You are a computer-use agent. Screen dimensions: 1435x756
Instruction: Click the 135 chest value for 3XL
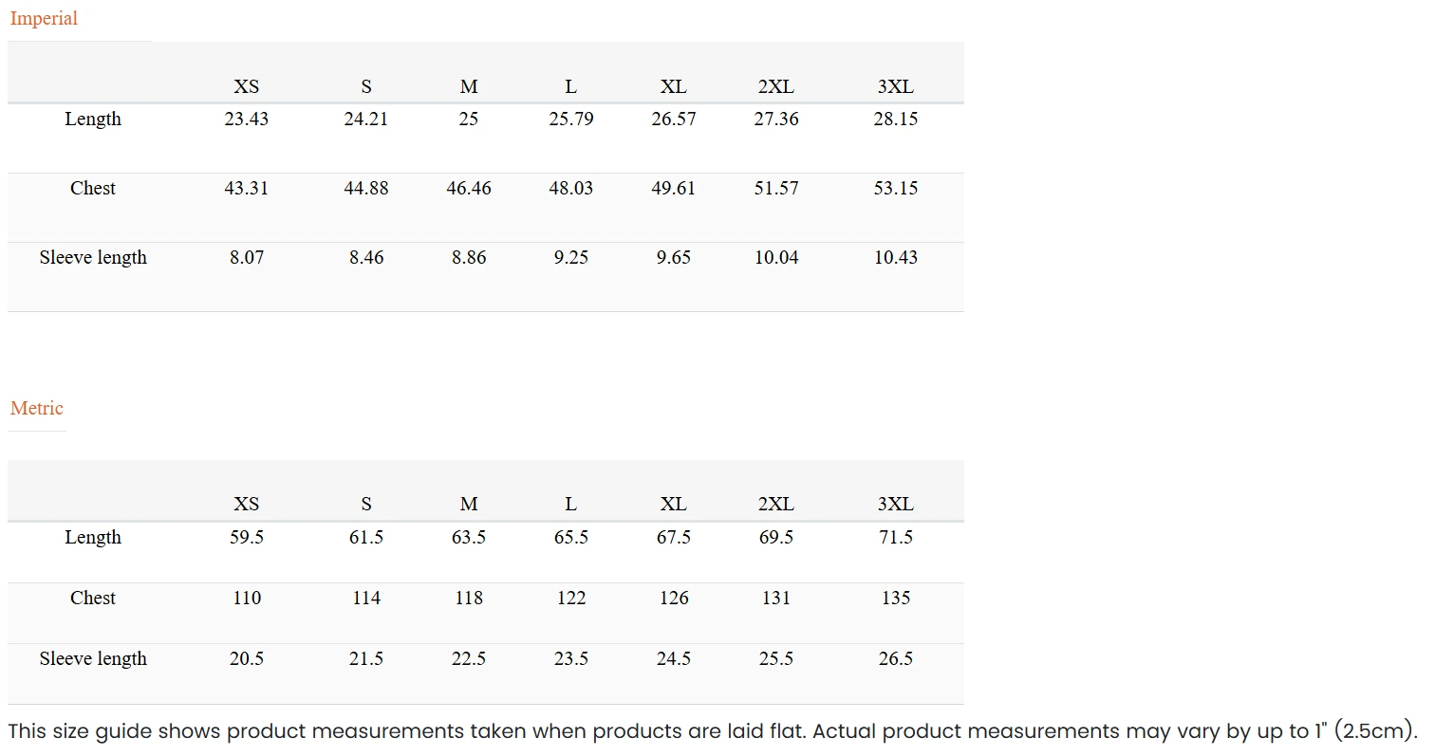pos(895,599)
